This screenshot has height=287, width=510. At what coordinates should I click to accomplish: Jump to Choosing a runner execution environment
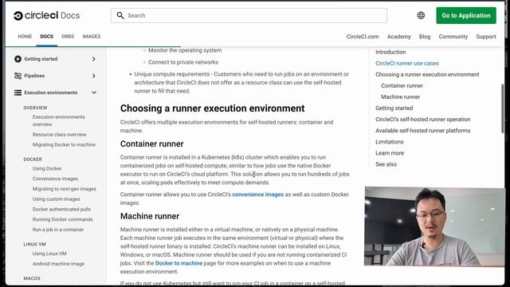[427, 74]
